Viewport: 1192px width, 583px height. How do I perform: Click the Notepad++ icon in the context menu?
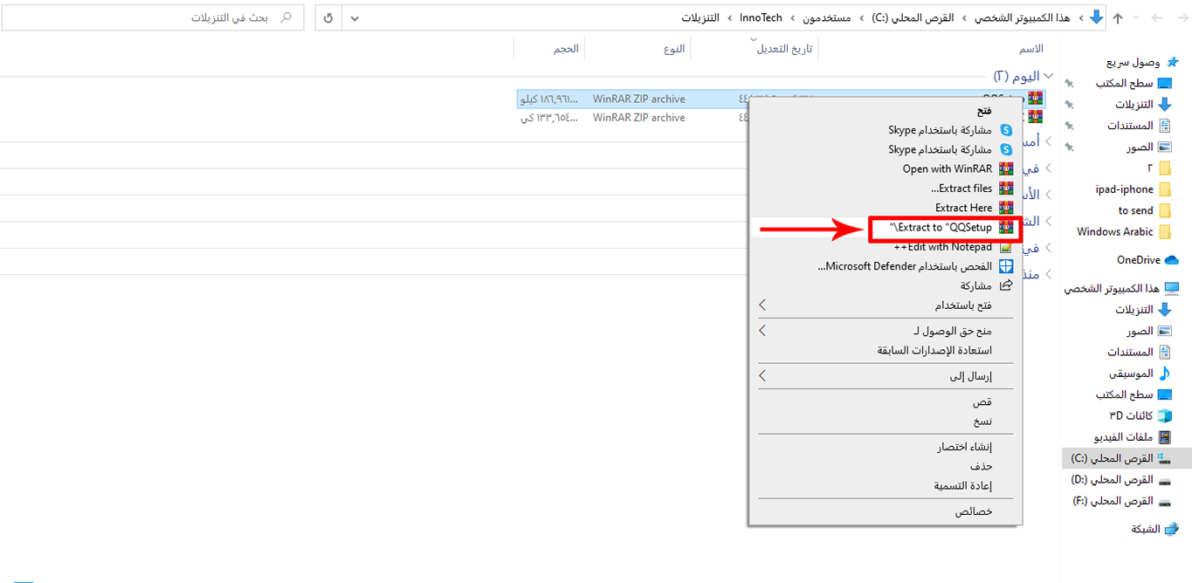click(x=1006, y=247)
